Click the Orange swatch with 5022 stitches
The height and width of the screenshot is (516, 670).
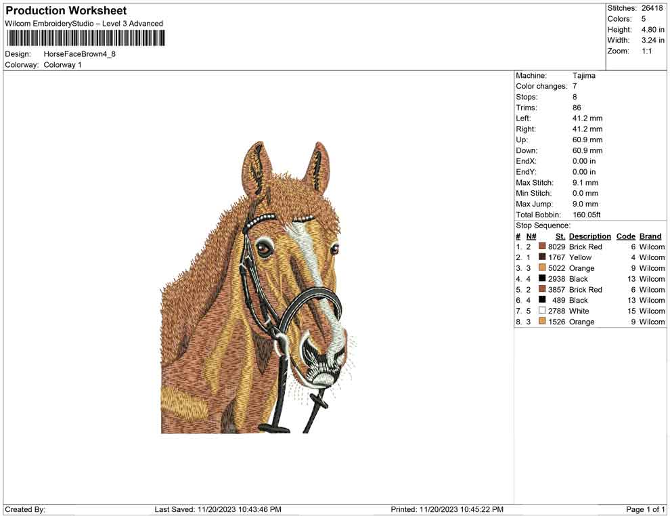(542, 268)
